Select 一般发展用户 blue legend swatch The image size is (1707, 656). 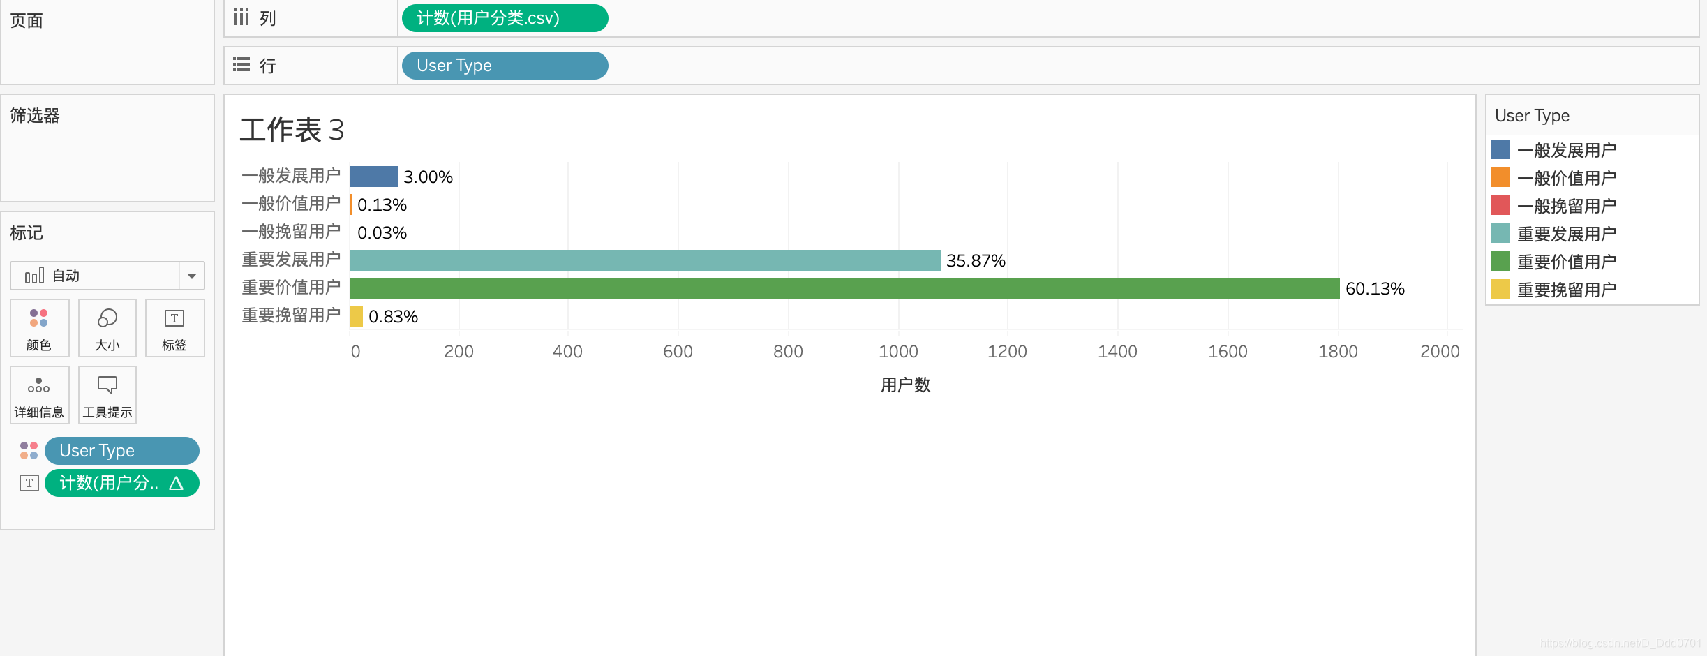pyautogui.click(x=1500, y=150)
